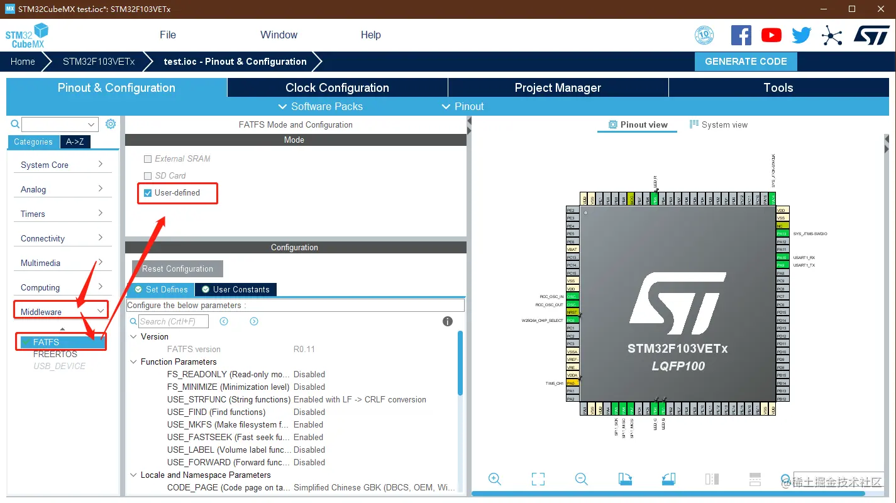Switch to the A->Z list tab

click(75, 141)
